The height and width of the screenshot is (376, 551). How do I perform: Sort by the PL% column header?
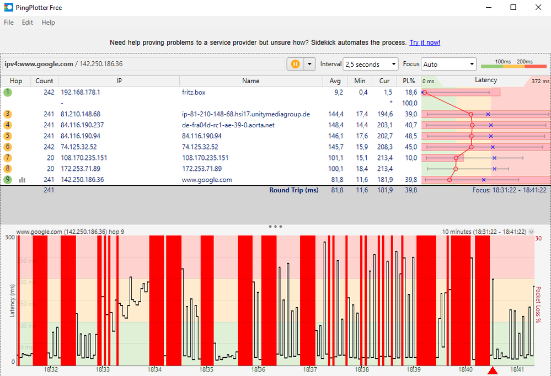pos(409,81)
